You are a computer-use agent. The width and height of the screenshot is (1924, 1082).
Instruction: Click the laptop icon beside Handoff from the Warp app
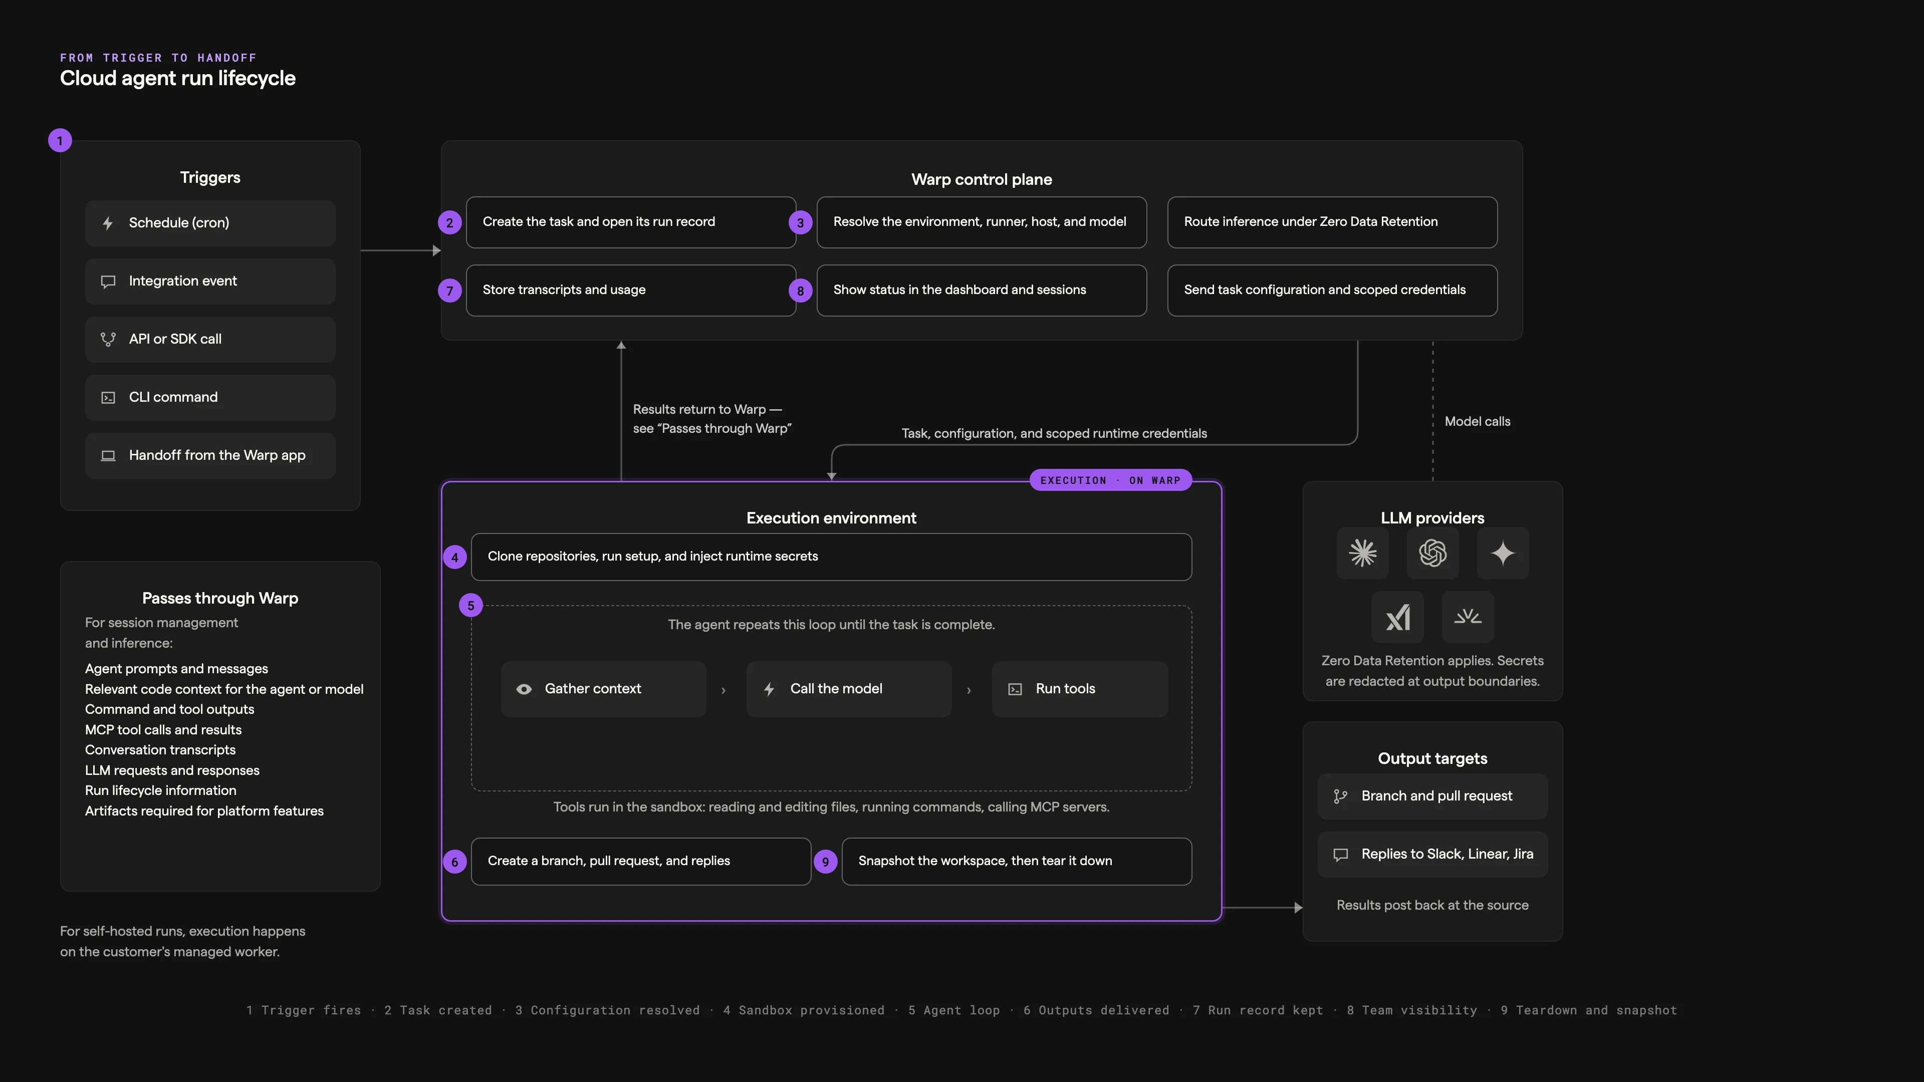pyautogui.click(x=108, y=455)
